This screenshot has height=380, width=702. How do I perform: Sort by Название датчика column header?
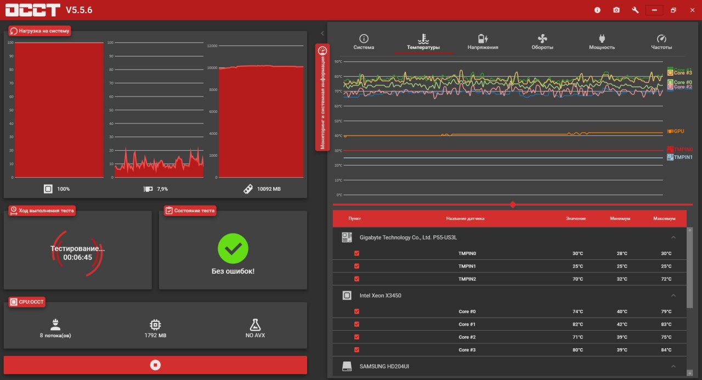pos(465,218)
